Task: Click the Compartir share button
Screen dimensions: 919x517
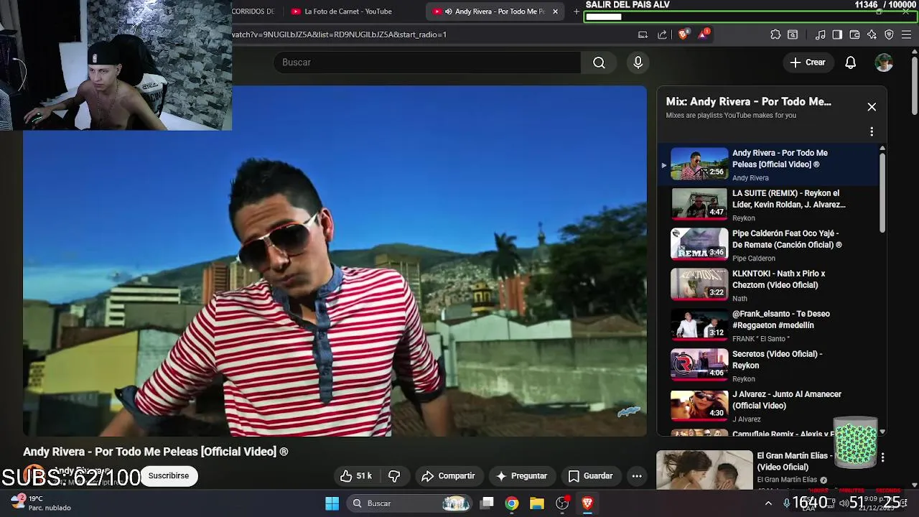Action: (x=449, y=476)
